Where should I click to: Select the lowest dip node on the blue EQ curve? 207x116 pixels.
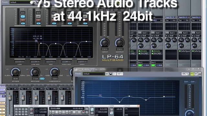119,102
